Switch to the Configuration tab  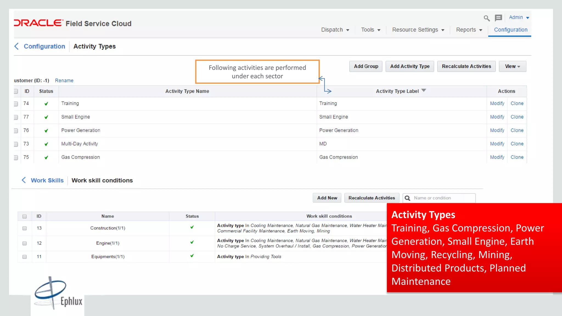(510, 30)
